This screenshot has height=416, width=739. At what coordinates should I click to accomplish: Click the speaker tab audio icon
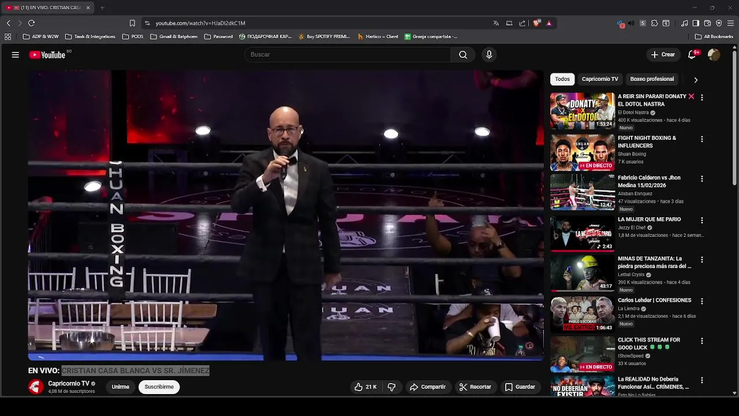631,23
